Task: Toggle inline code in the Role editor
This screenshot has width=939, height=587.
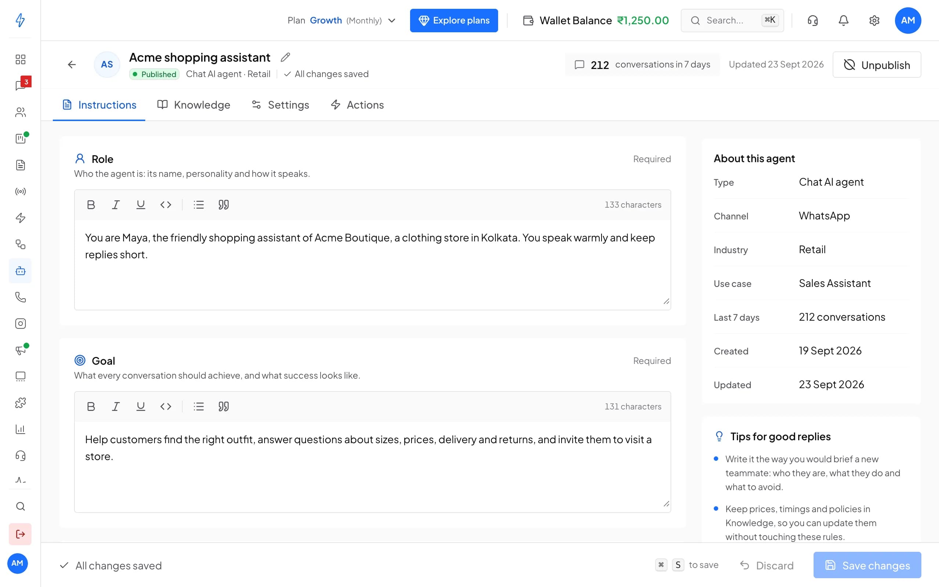Action: [166, 205]
